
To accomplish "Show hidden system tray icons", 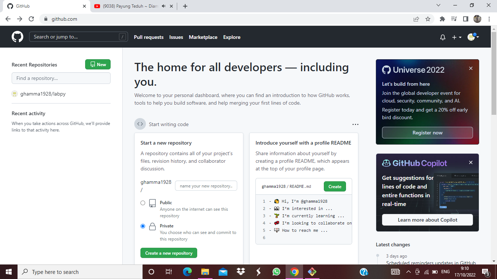I will 408,272.
